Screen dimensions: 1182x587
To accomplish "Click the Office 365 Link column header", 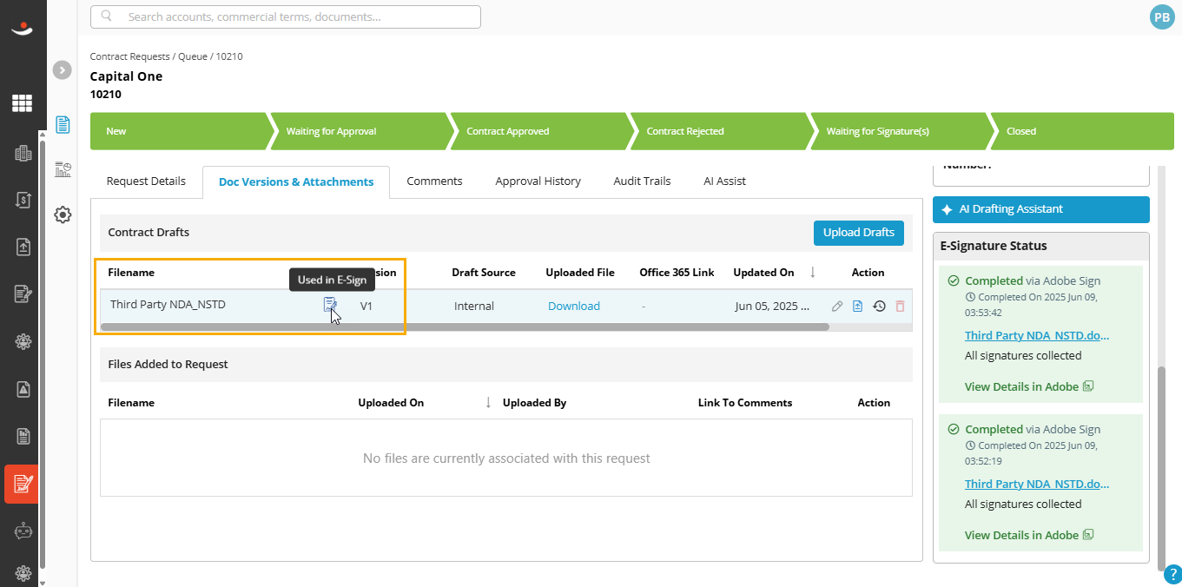I will pos(677,272).
